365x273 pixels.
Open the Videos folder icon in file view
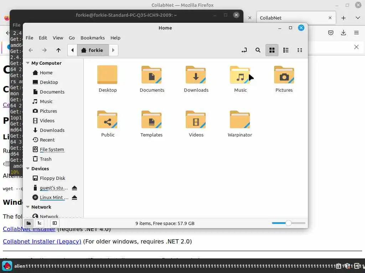196,119
